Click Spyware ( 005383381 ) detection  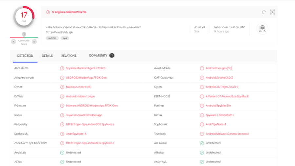click(x=220, y=115)
